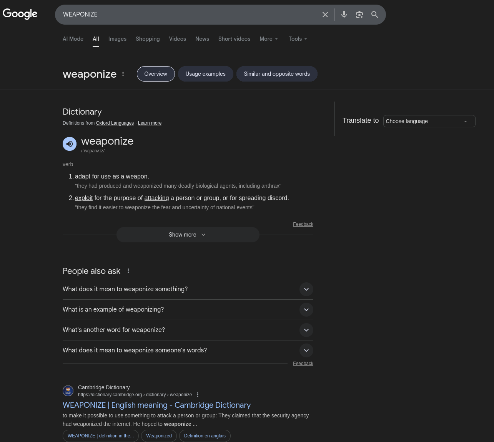Expand the More dropdown menu
Viewport: 494px width, 442px height.
269,39
